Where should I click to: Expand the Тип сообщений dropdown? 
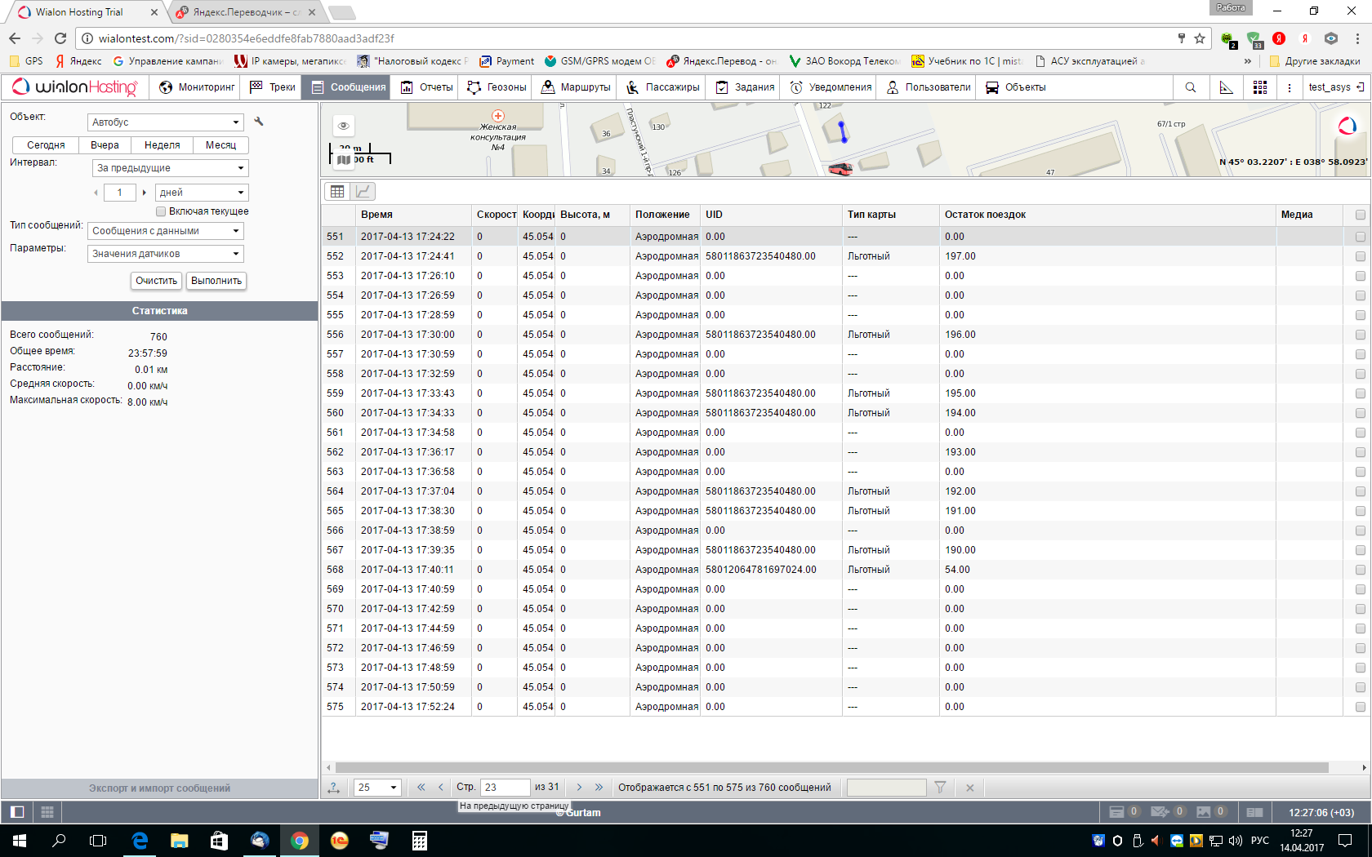click(166, 231)
